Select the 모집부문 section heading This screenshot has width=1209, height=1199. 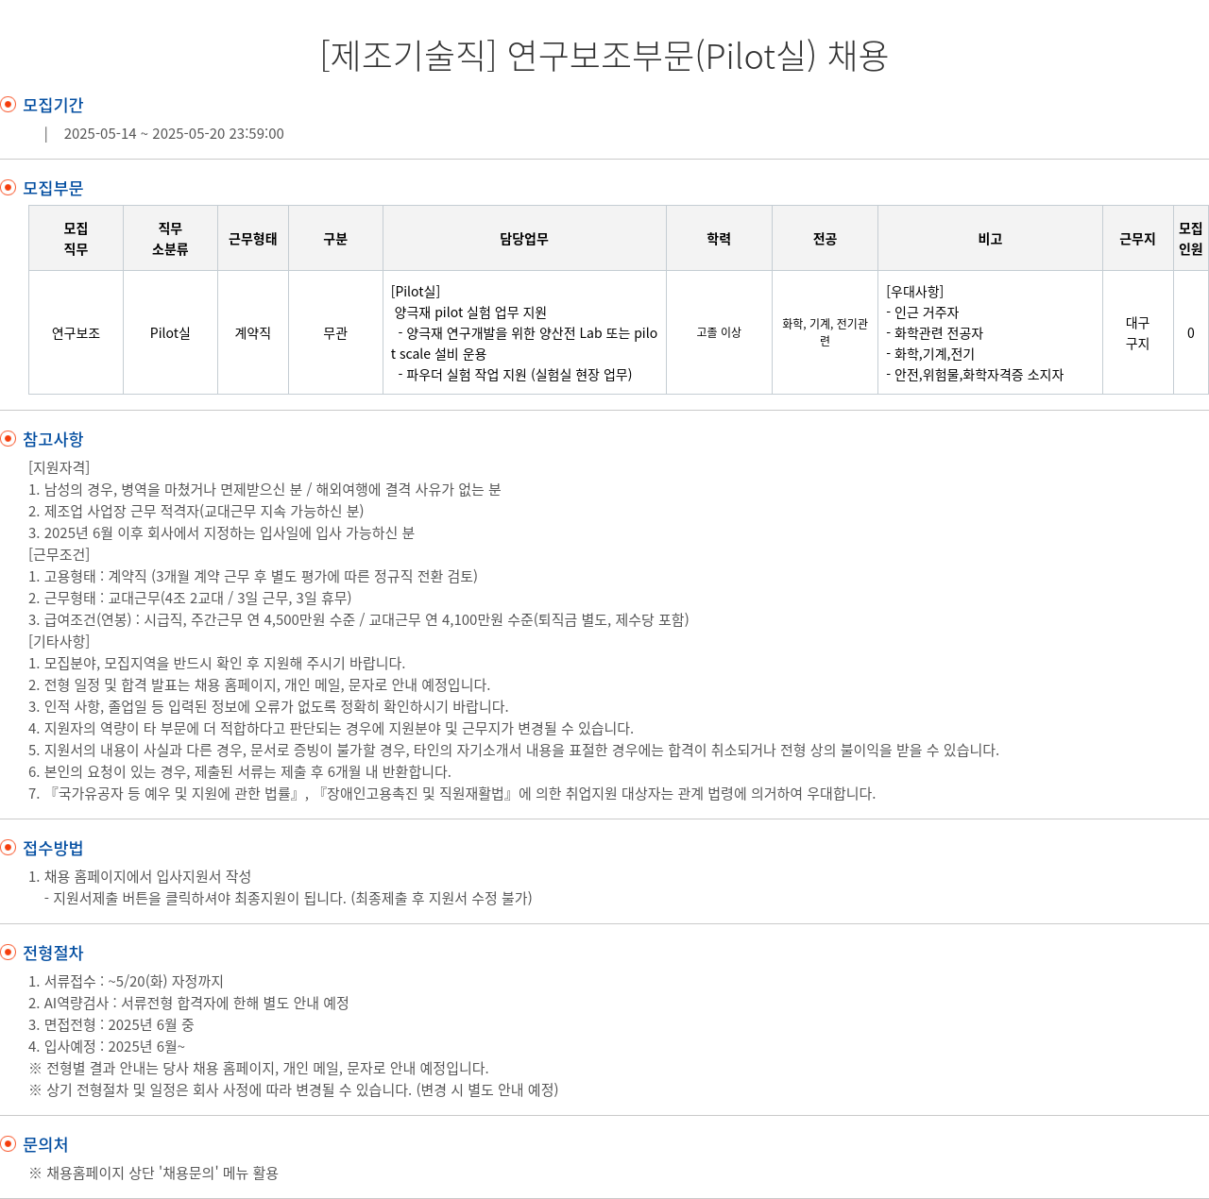pos(53,188)
